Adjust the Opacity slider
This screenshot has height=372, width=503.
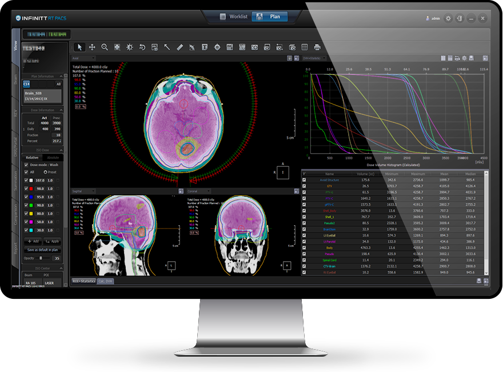[41, 258]
